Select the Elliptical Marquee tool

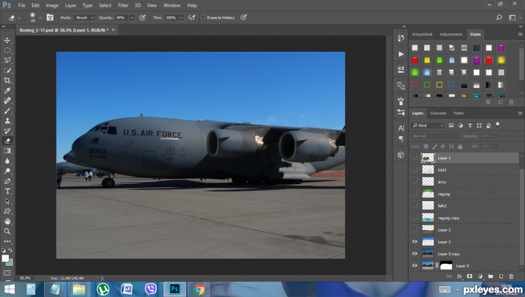pos(7,50)
